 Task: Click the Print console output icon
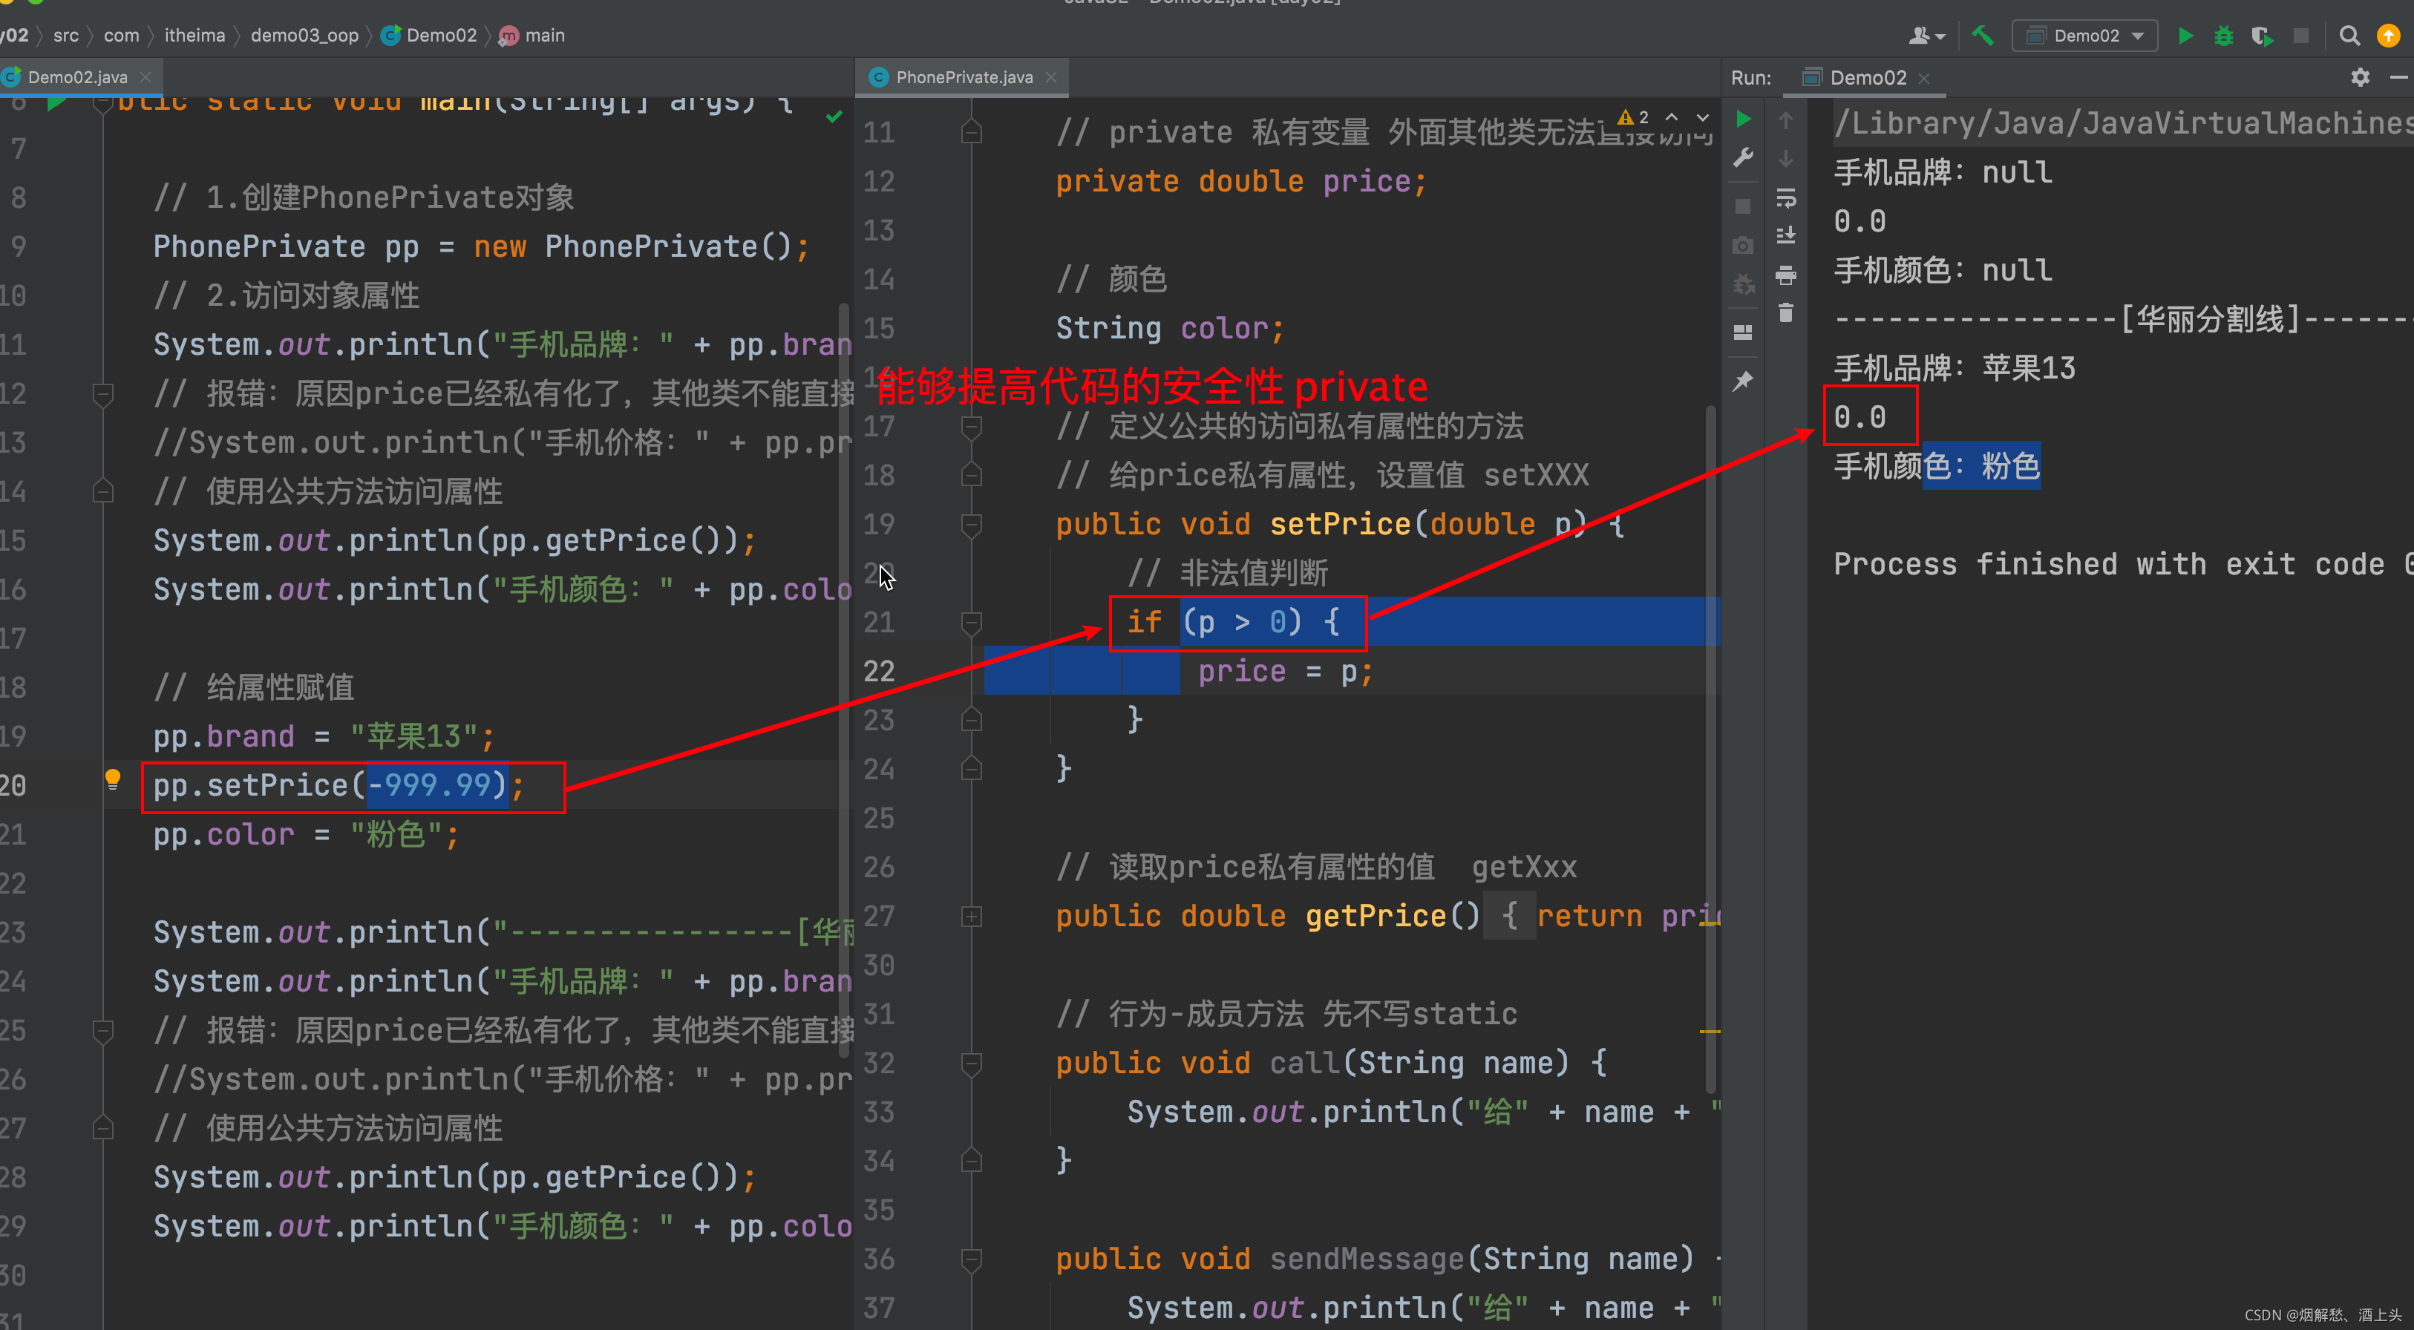pyautogui.click(x=1786, y=275)
